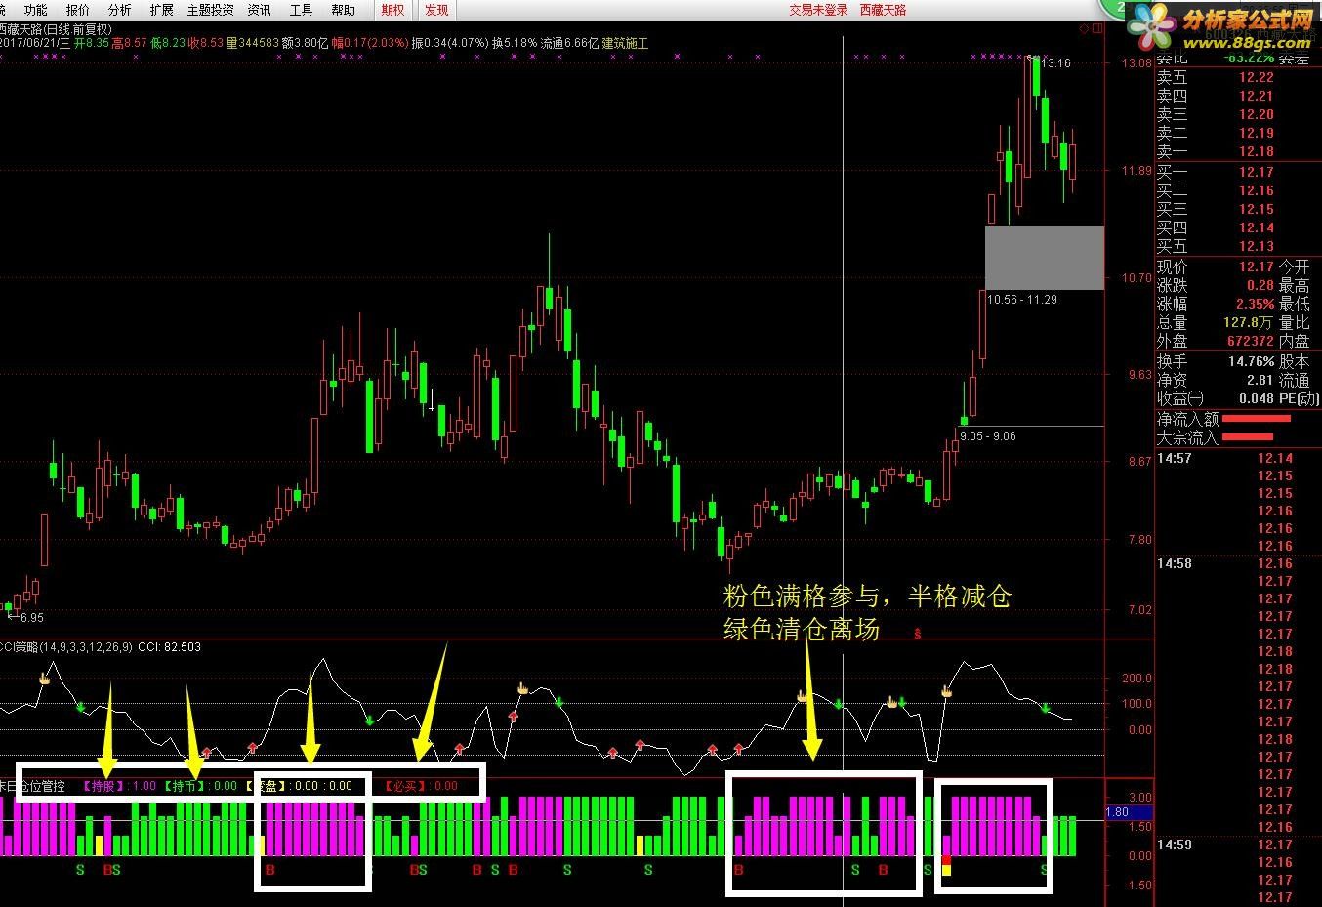Click the leftmost green S sell marker
The width and height of the screenshot is (1322, 907).
(81, 870)
